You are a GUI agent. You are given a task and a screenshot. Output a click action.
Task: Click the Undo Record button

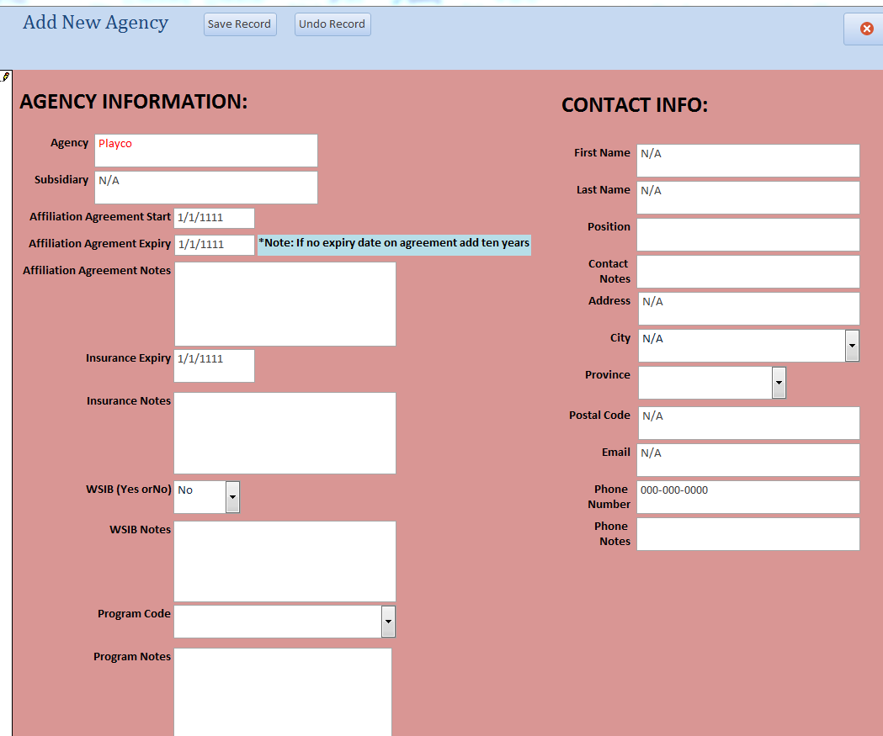click(332, 24)
